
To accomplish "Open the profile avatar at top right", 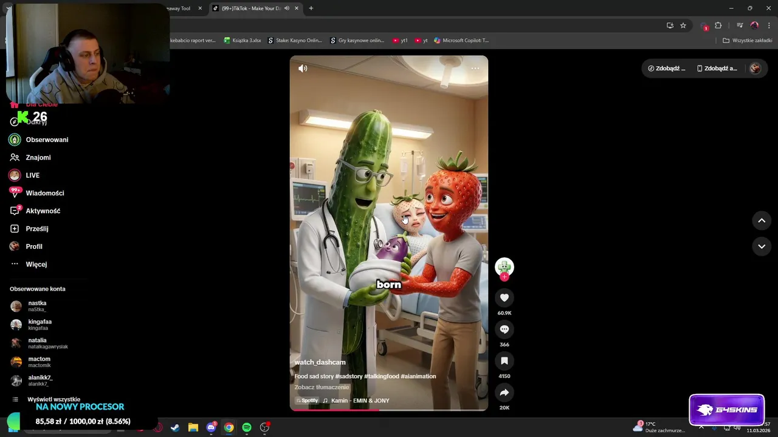I will (x=756, y=69).
